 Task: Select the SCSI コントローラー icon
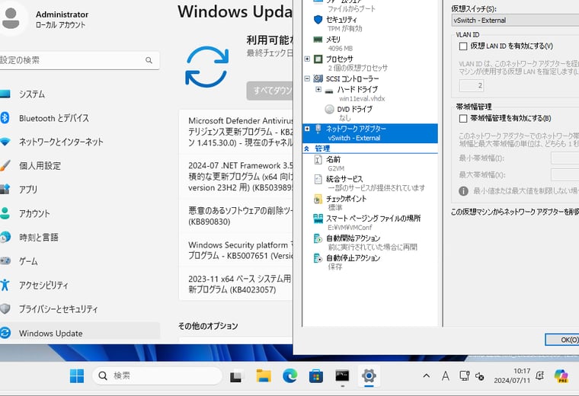click(x=318, y=78)
